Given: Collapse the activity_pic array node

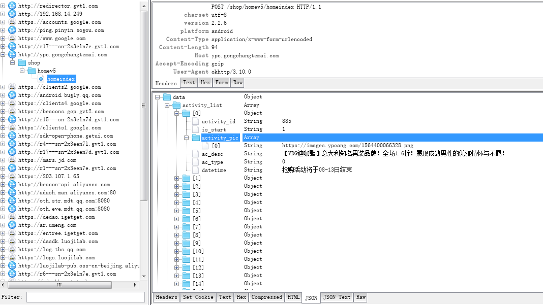Looking at the screenshot, I should (186, 138).
